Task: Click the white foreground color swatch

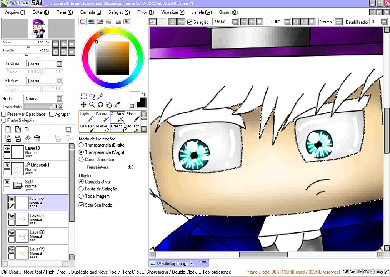Action: 135,97
